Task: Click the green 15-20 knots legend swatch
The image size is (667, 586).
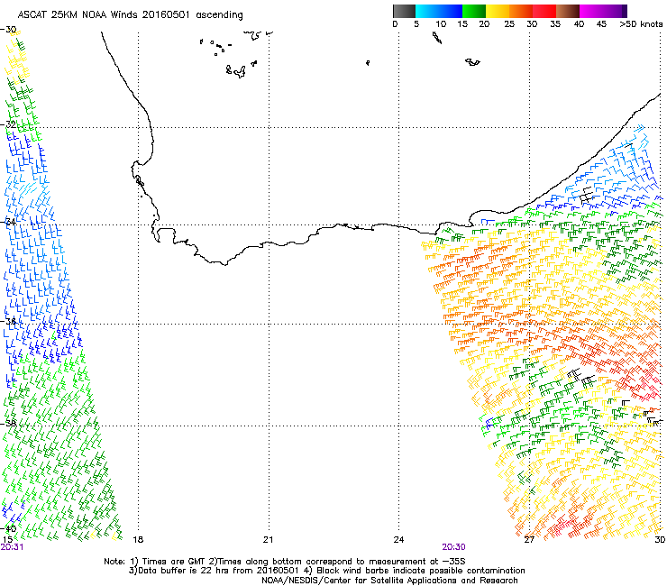Action: [474, 11]
